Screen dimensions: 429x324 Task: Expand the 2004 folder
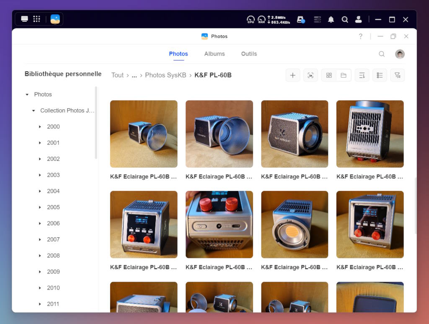pos(40,191)
